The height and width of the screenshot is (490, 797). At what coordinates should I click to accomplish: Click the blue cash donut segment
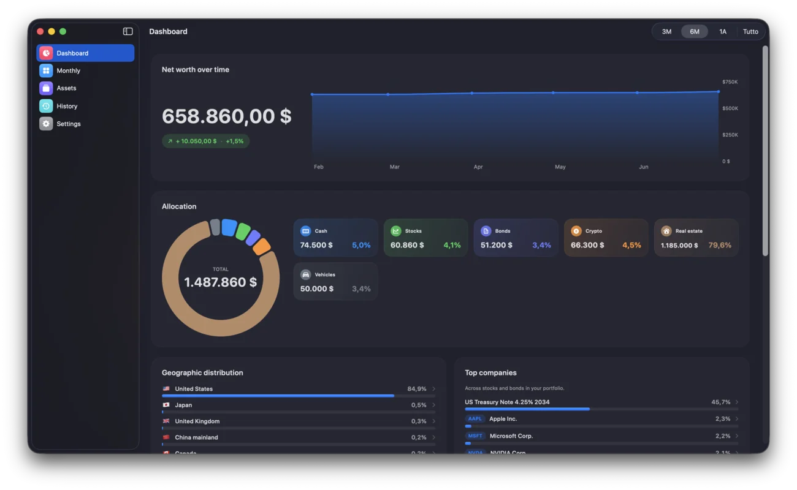pos(229,227)
